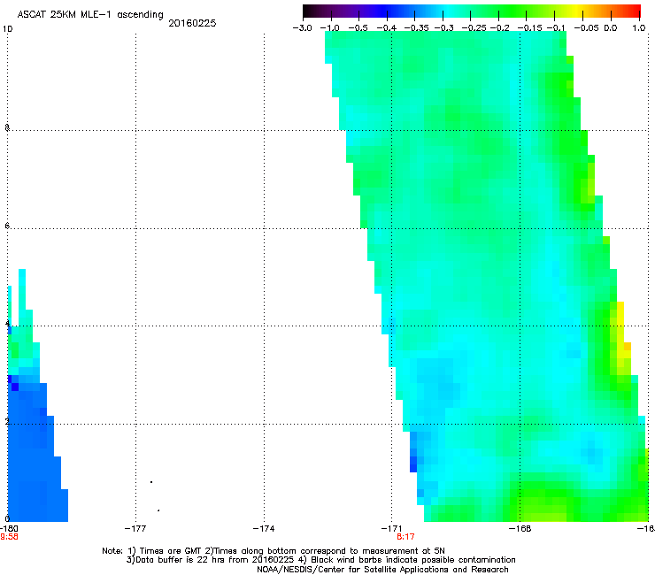Click the "NOAA/NESDIS/Center for Satellite Applications and Research" credit

[x=382, y=570]
